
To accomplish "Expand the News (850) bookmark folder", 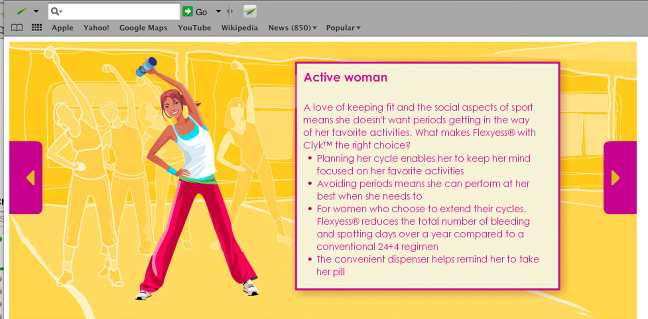I will 292,28.
